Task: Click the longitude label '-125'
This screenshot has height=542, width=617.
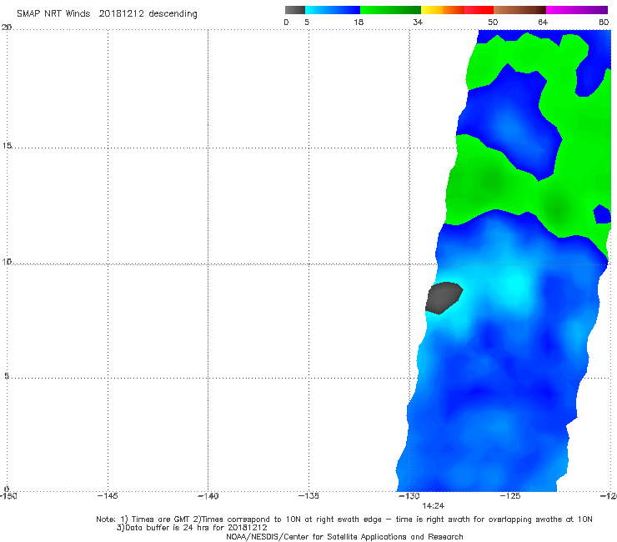Action: 510,495
